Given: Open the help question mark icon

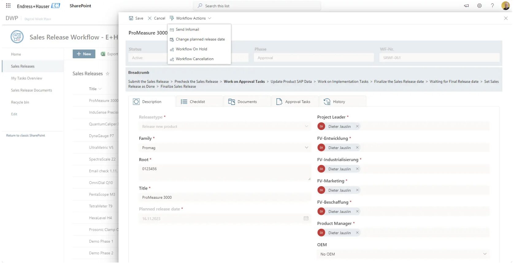Looking at the screenshot, I should pyautogui.click(x=492, y=6).
